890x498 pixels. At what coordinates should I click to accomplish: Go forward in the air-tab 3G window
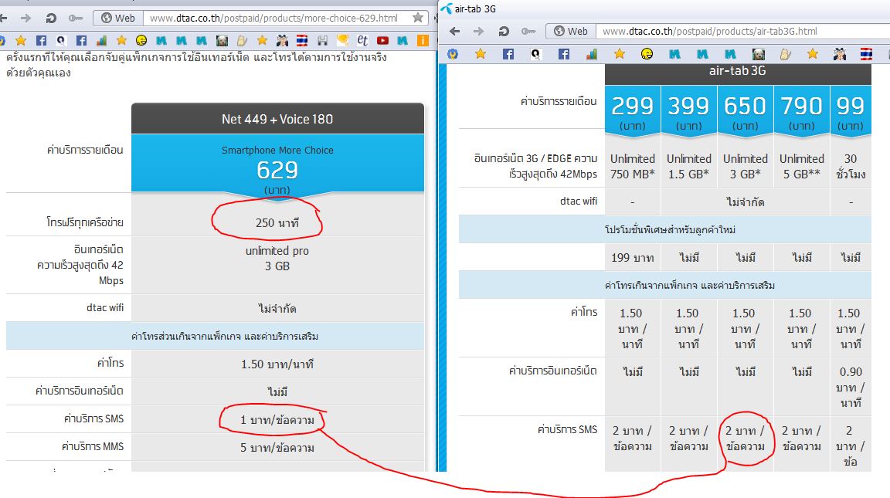click(x=478, y=31)
